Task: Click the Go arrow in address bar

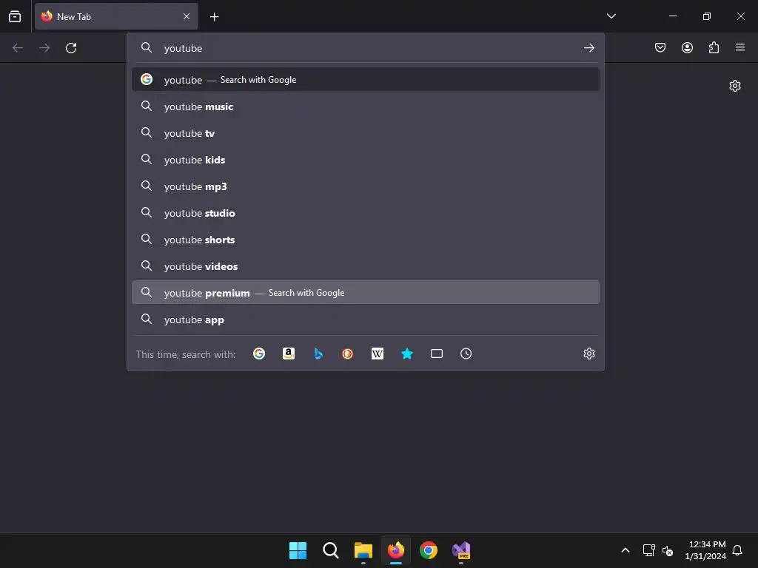Action: (x=588, y=48)
